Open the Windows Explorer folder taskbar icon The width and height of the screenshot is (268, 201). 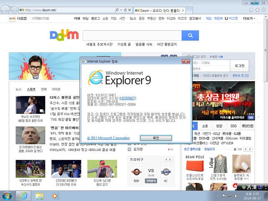click(x=39, y=196)
